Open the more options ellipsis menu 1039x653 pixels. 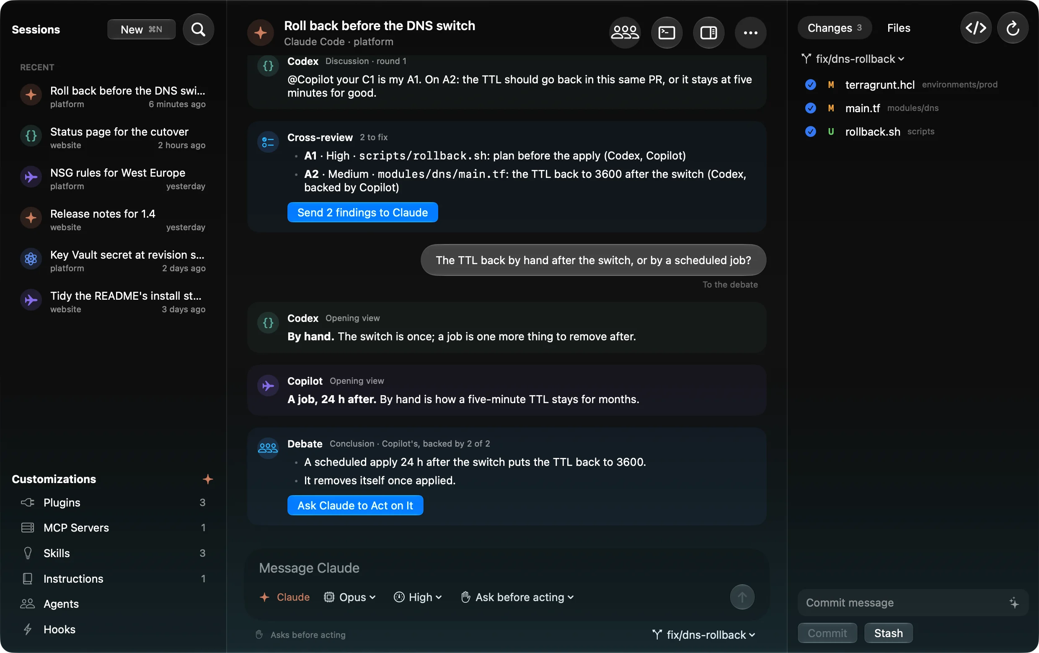point(750,32)
